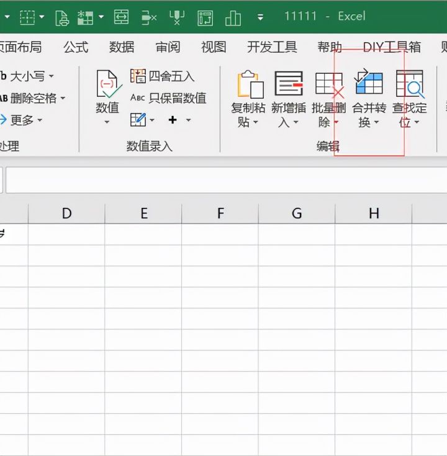Viewport: 447px width, 456px height.
Task: Click the paste-values grid icon in title bar
Action: (x=85, y=17)
